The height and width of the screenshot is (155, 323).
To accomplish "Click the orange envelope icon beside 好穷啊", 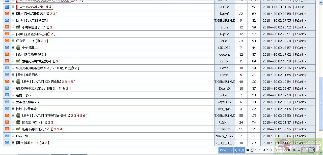I will point(7,41).
